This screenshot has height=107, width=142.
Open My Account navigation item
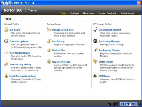89,13
